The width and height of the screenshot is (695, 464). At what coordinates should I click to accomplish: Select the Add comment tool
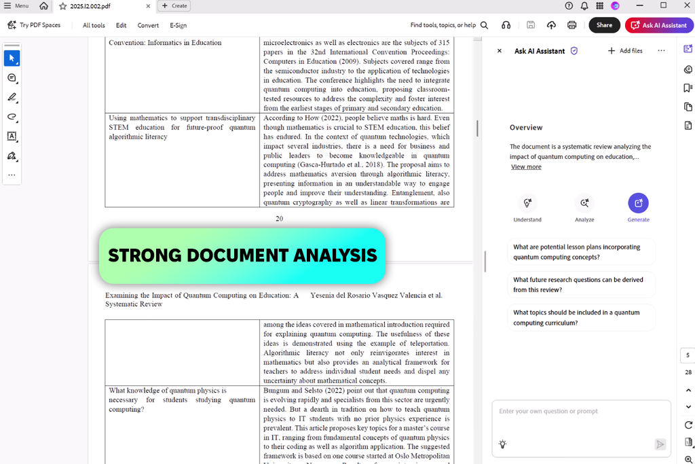[x=12, y=78]
